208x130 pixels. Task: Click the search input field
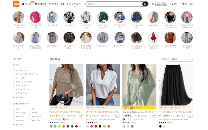pos(114,4)
